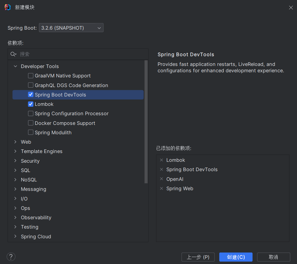Tick the Spring Modulith checkbox
Viewport: 297px width, 264px height.
[31, 132]
